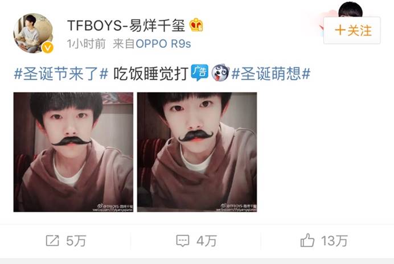View the right moustache selfie photo
This screenshot has width=394, height=264.
click(x=197, y=152)
